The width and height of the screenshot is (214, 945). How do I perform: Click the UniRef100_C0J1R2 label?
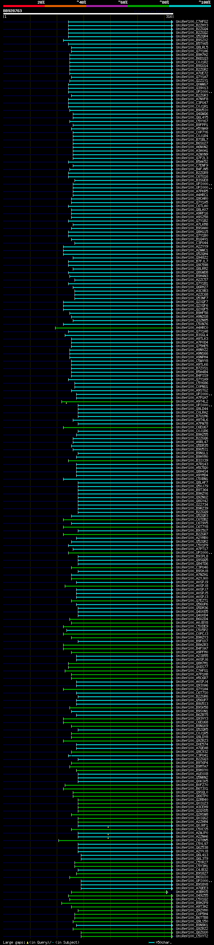(x=192, y=62)
